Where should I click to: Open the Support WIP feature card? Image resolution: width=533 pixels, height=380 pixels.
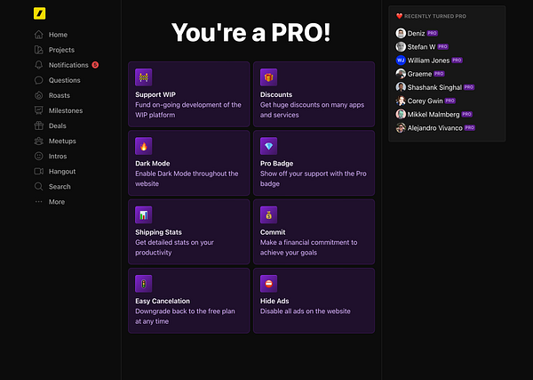click(x=189, y=94)
